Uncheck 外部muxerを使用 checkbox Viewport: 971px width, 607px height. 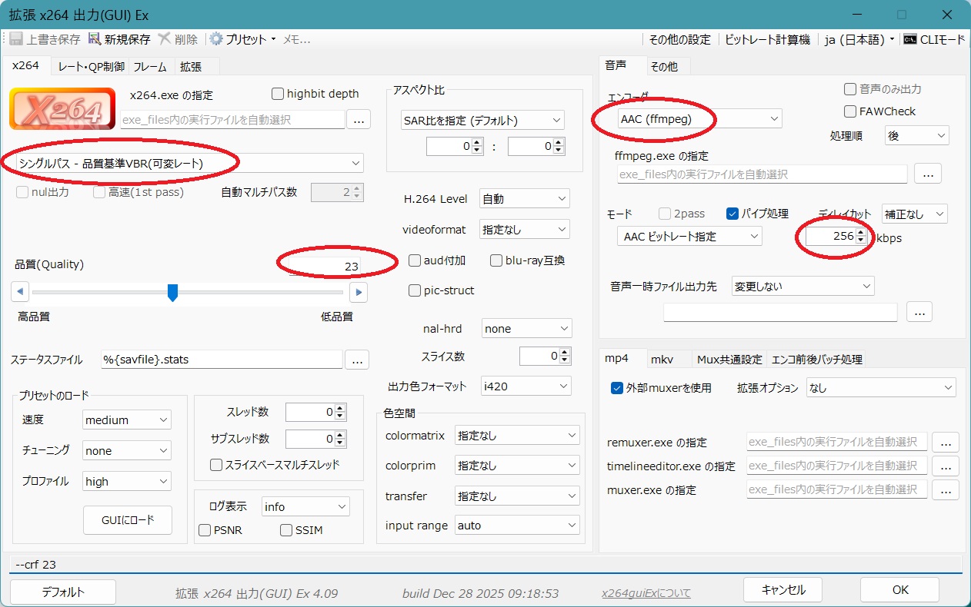(616, 388)
